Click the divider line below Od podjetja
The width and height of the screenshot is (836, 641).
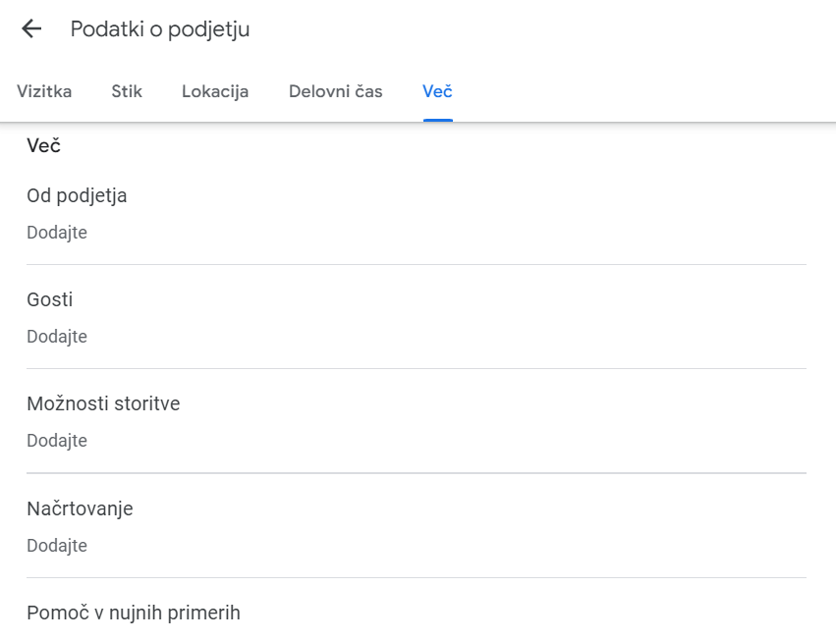417,265
